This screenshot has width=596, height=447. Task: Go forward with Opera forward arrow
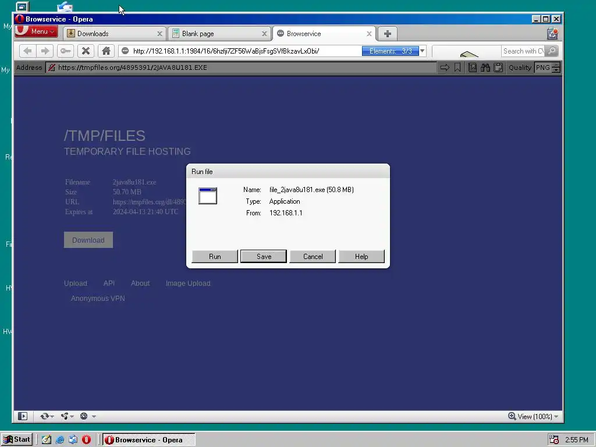pos(45,51)
